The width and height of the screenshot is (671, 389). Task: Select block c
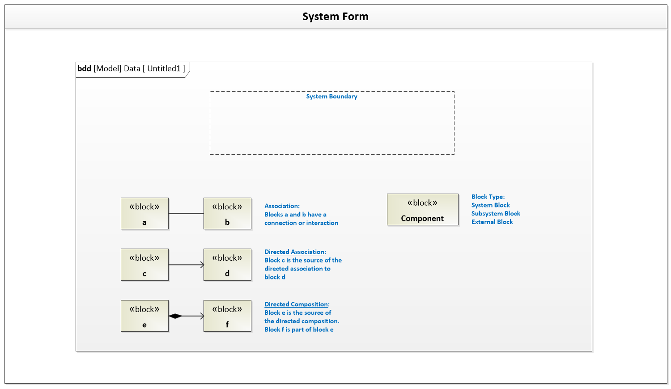coord(144,265)
